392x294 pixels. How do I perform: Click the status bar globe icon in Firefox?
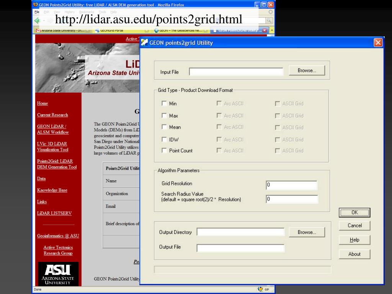click(260, 289)
